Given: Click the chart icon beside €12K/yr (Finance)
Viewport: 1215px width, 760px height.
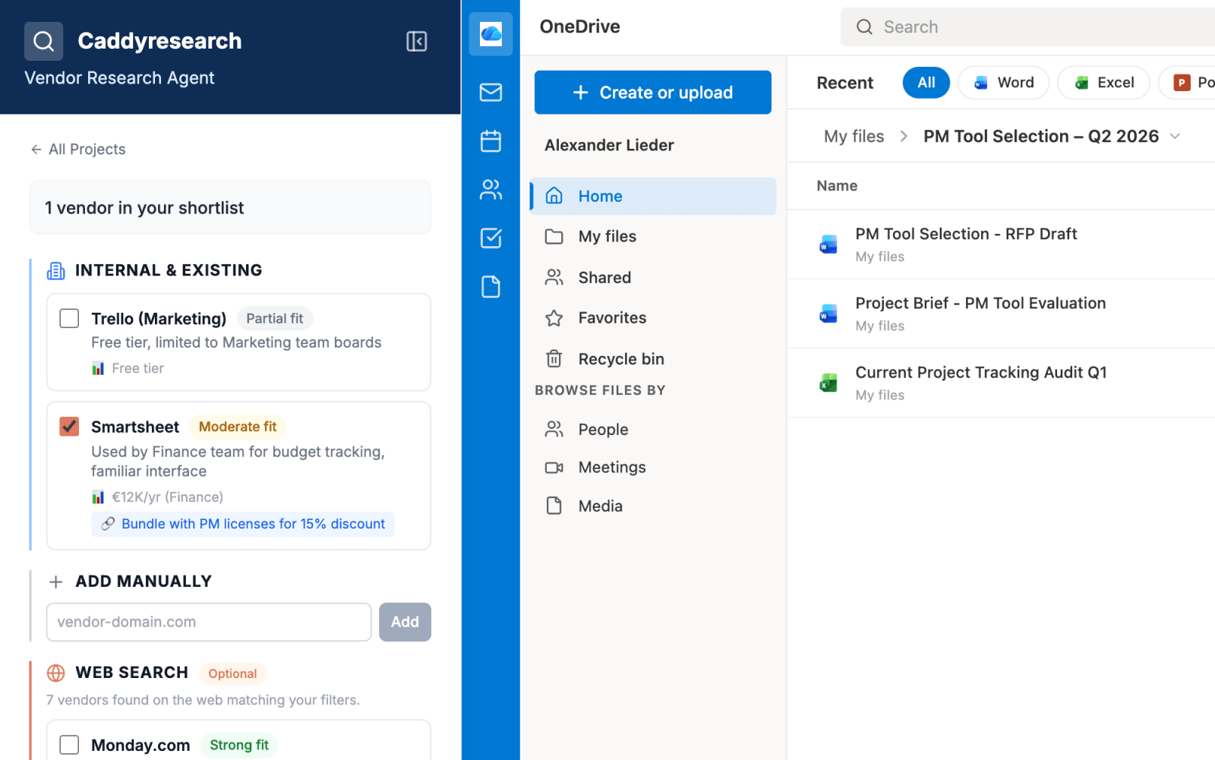Looking at the screenshot, I should (98, 497).
